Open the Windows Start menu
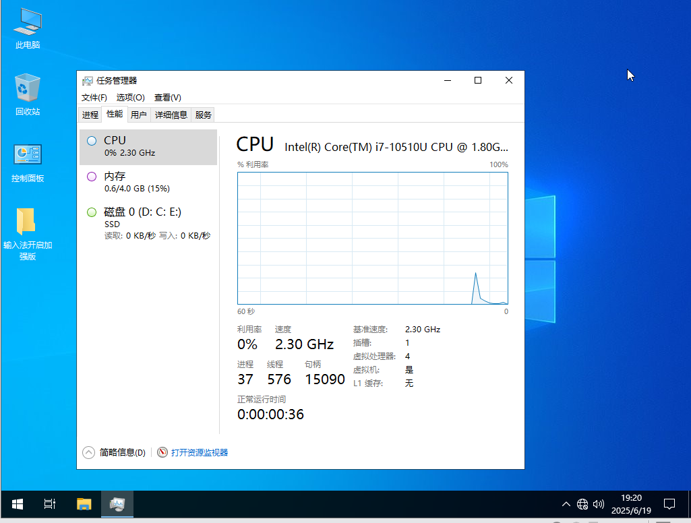The image size is (691, 523). click(17, 504)
